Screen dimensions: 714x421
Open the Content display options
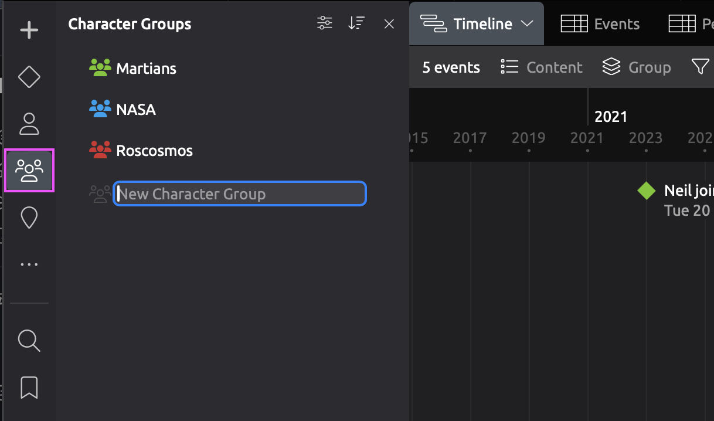click(542, 67)
